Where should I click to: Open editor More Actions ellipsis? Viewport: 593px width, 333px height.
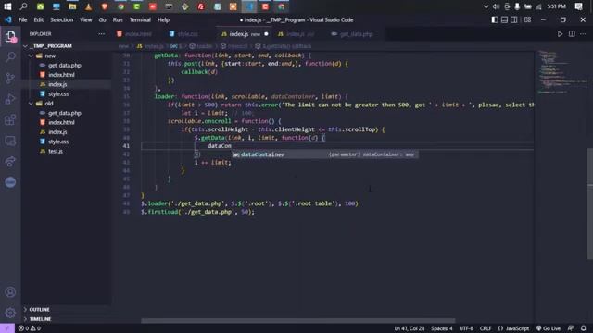(x=583, y=34)
